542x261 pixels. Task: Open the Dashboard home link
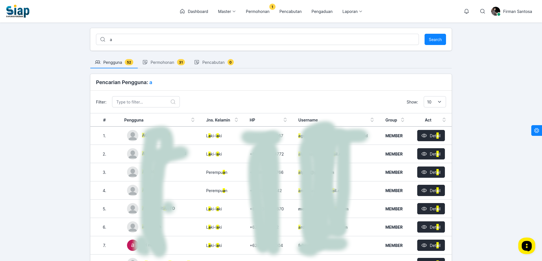(194, 12)
